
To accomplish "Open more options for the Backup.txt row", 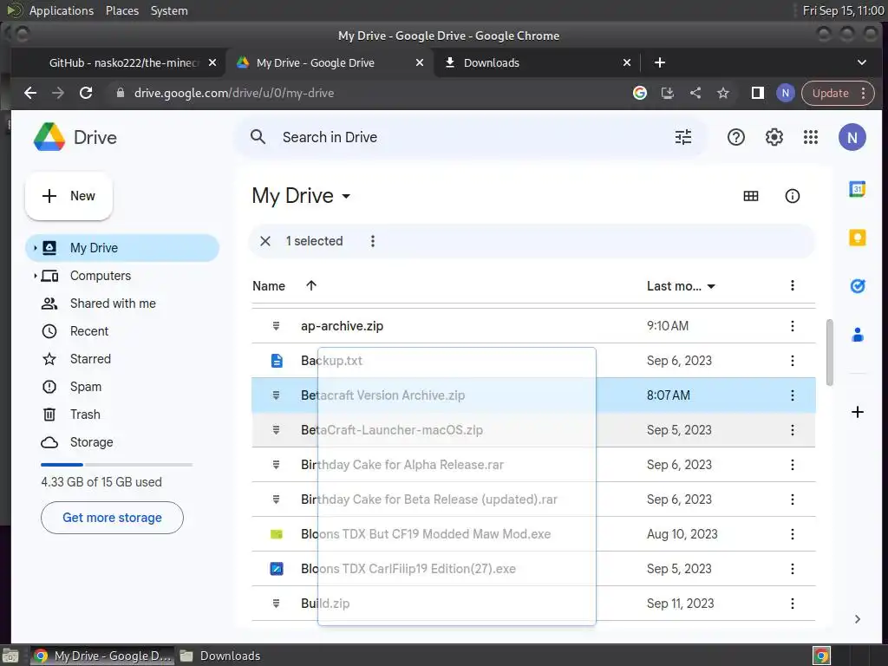I will [792, 361].
